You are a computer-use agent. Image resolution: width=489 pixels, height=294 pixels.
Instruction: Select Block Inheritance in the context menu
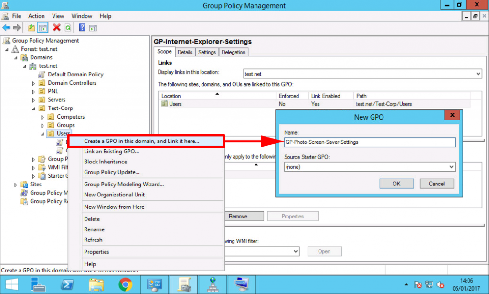105,162
